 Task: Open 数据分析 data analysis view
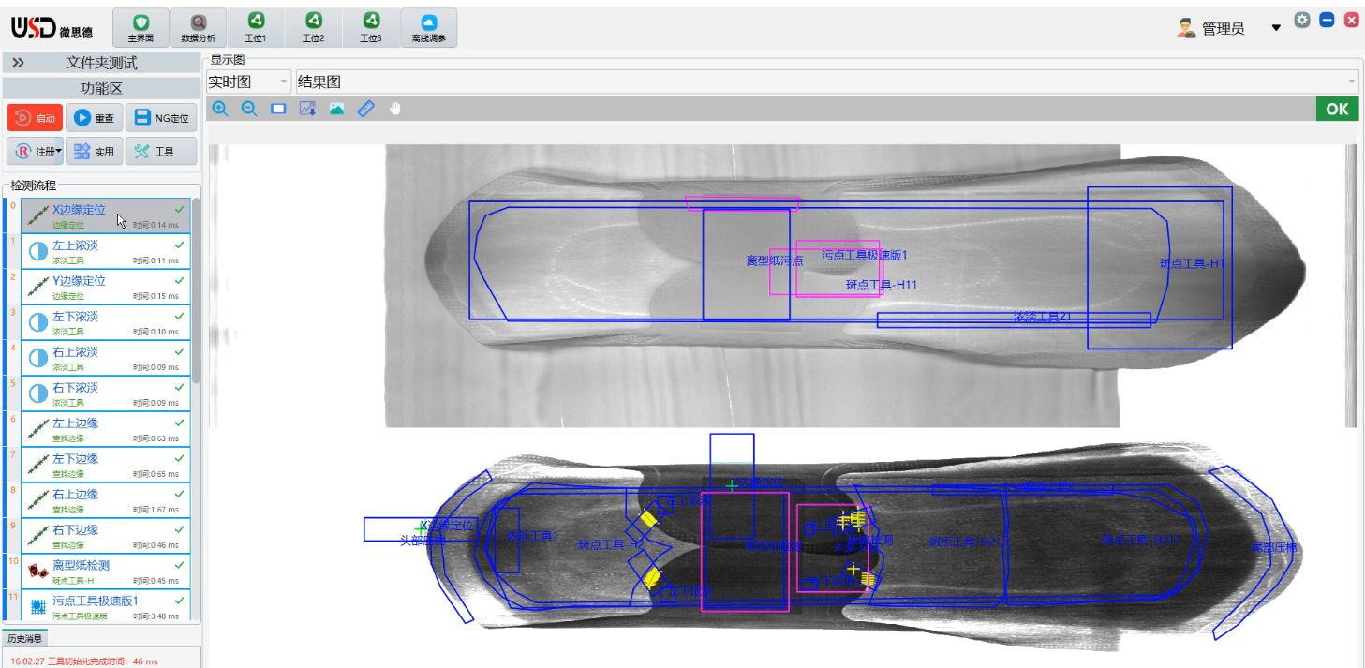coord(198,28)
